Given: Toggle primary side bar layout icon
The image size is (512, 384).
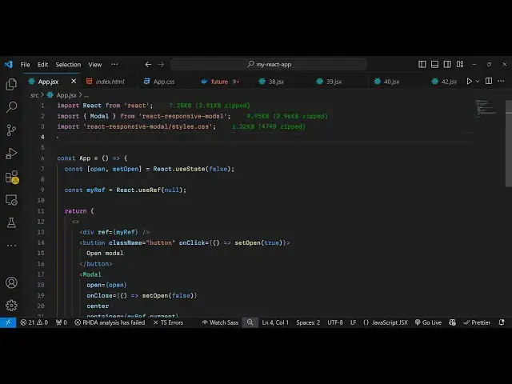Looking at the screenshot, I should tap(422, 64).
